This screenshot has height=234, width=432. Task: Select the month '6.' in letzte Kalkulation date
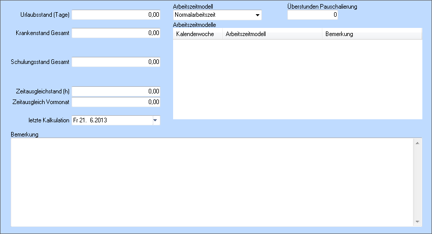[x=92, y=120]
